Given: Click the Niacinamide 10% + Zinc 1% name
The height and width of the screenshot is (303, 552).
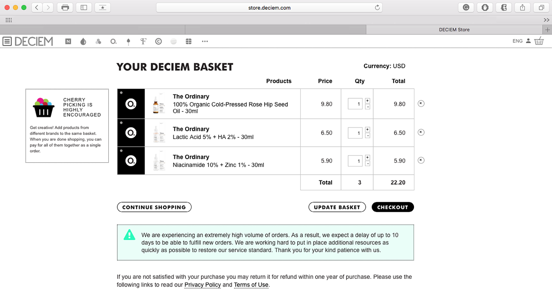Looking at the screenshot, I should pyautogui.click(x=218, y=165).
